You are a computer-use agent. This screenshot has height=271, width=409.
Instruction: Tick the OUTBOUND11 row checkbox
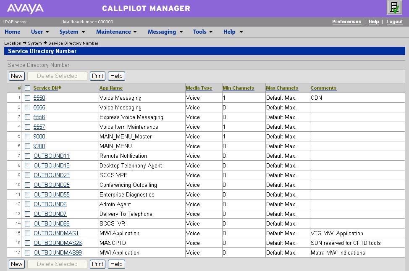pos(27,156)
